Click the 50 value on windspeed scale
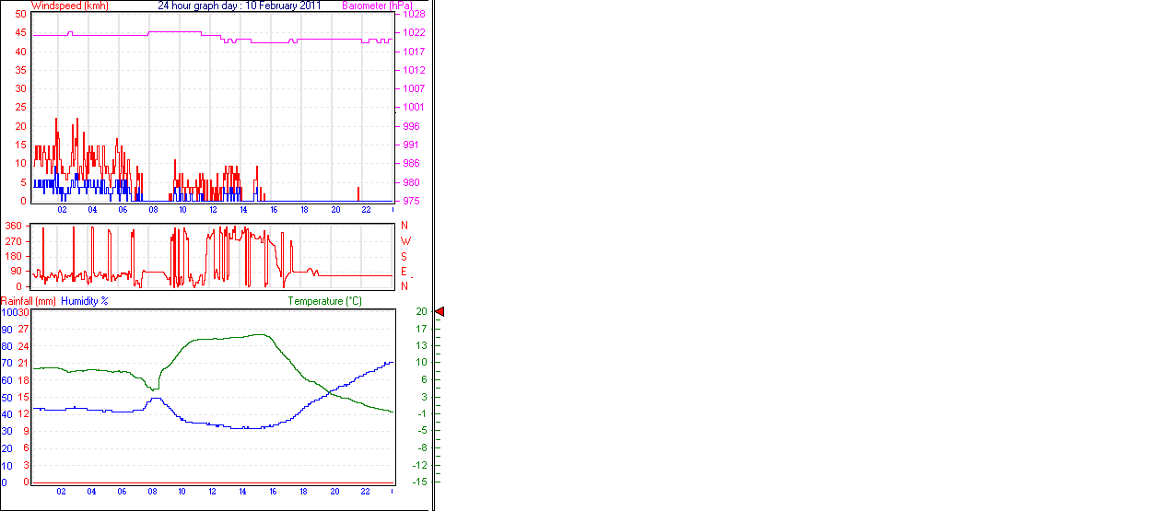This screenshot has width=1172, height=511. coord(20,14)
